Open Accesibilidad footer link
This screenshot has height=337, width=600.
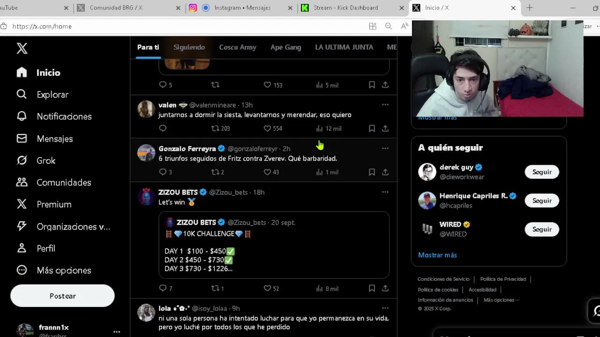coord(482,290)
